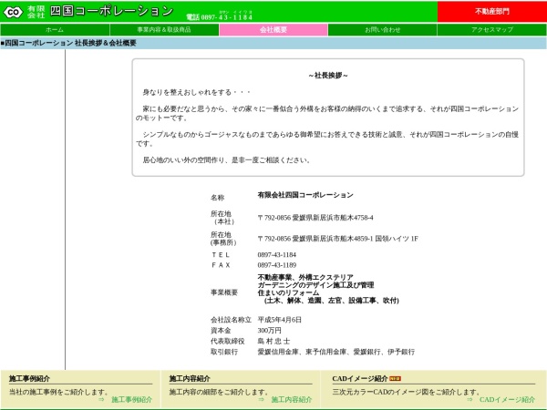Open the お問い合わせ tab
The height and width of the screenshot is (410, 547).
click(x=383, y=30)
